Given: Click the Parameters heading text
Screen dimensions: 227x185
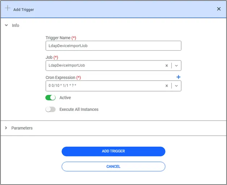Looking at the screenshot, I should click(x=22, y=128).
